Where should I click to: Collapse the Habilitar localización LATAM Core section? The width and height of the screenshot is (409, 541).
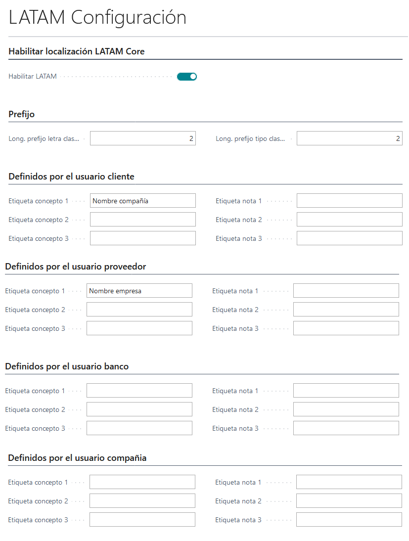coord(77,51)
